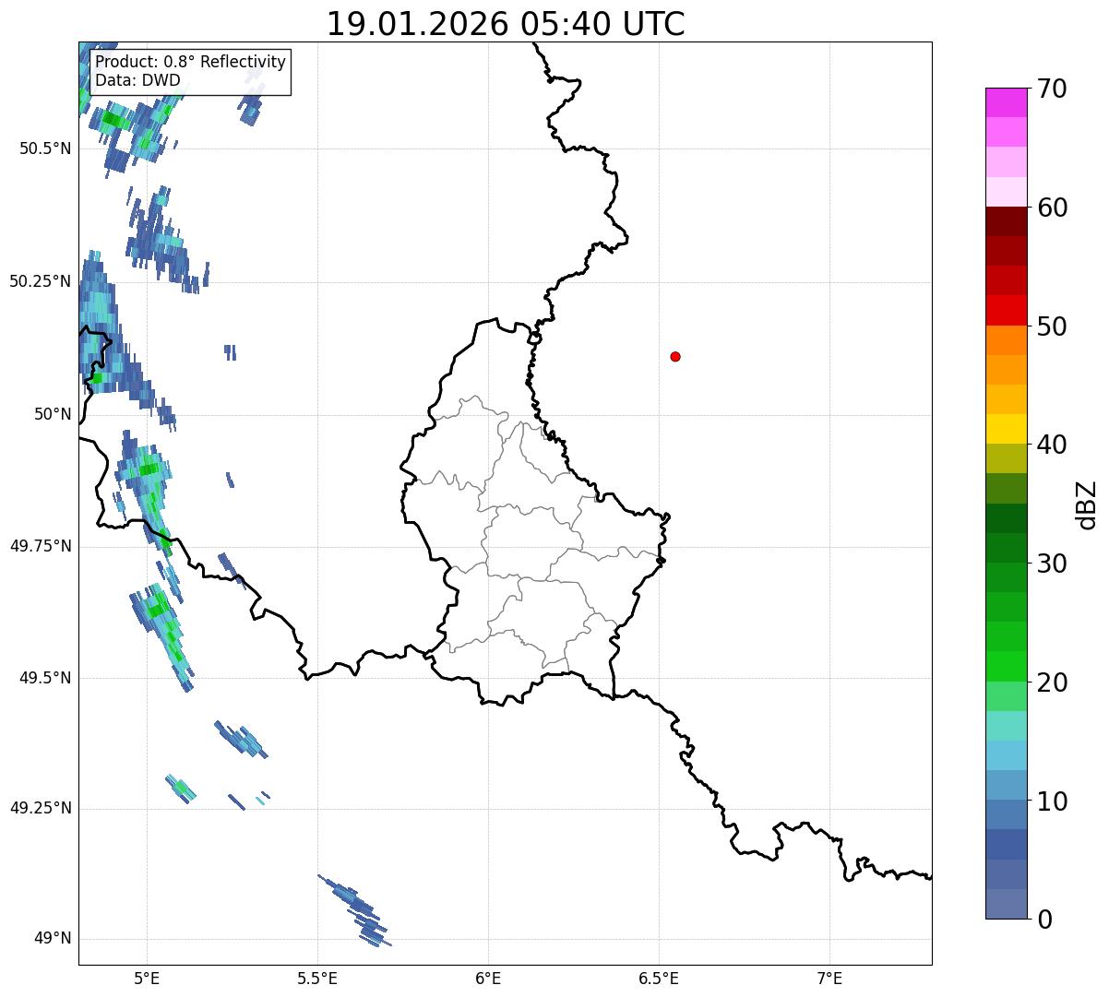The height and width of the screenshot is (997, 1109).
Task: Click the 49.75°N latitude label
Action: pos(40,546)
